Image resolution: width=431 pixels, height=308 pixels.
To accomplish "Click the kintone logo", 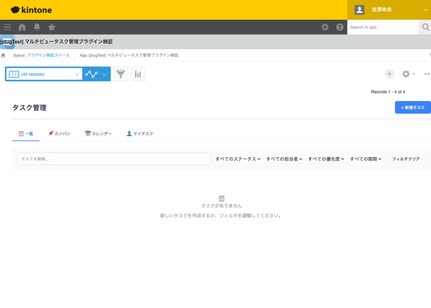I will pyautogui.click(x=31, y=10).
